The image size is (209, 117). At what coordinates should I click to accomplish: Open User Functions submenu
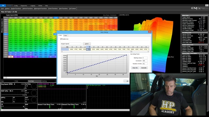point(63,8)
